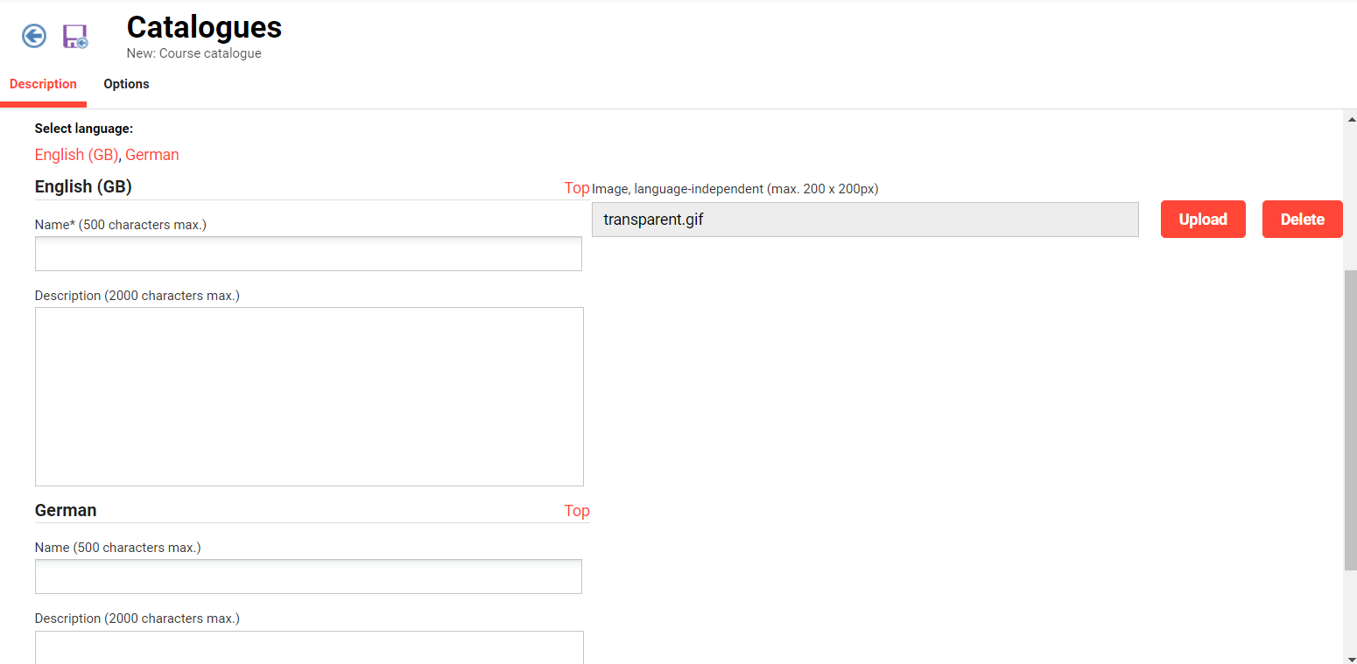Upload a catalogue image

[x=1203, y=219]
